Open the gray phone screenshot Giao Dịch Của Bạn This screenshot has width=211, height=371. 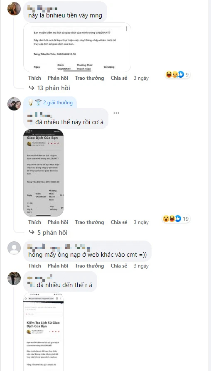tap(43, 173)
